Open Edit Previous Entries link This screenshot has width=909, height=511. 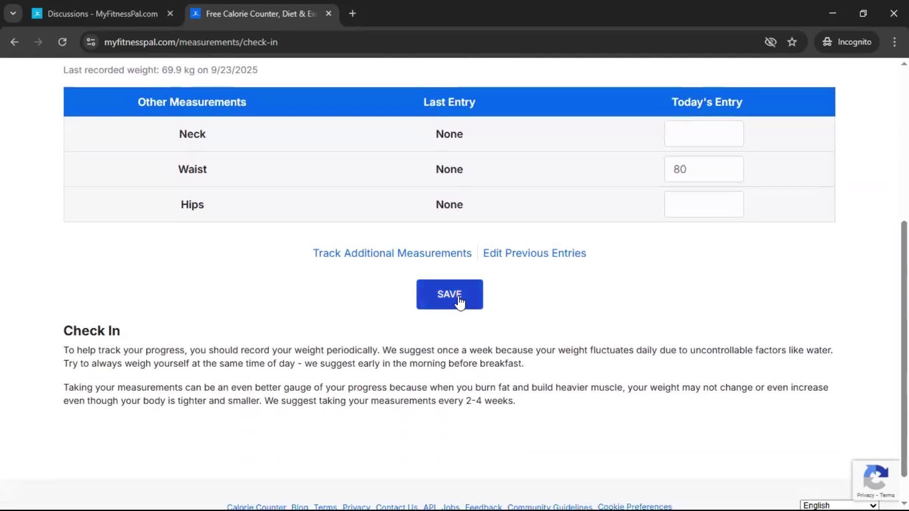pyautogui.click(x=535, y=253)
